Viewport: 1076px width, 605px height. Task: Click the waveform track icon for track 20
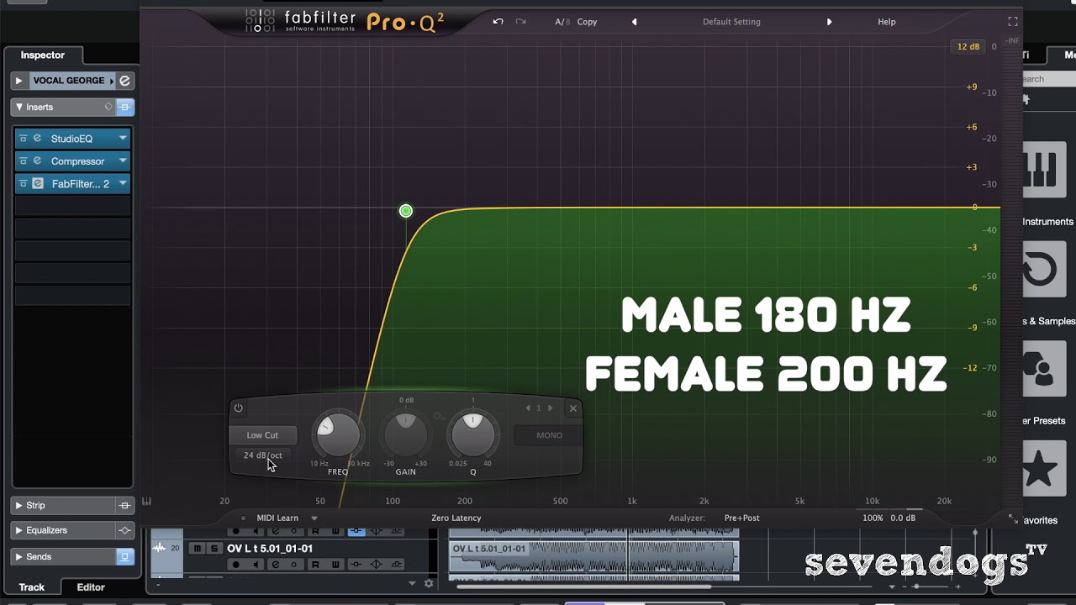pos(159,549)
